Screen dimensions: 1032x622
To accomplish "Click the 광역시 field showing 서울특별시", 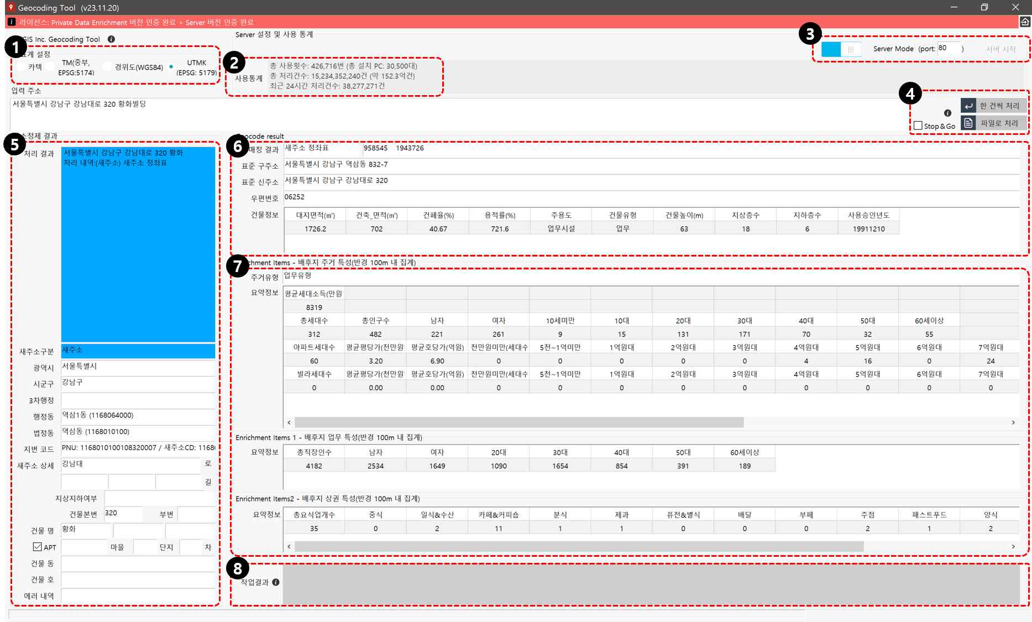I will [x=138, y=367].
